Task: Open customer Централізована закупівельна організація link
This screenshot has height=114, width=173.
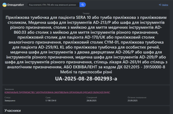Action: 57,92
